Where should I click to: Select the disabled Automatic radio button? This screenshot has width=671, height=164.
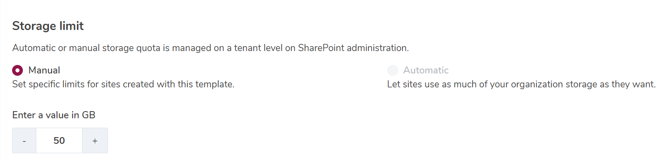click(393, 70)
